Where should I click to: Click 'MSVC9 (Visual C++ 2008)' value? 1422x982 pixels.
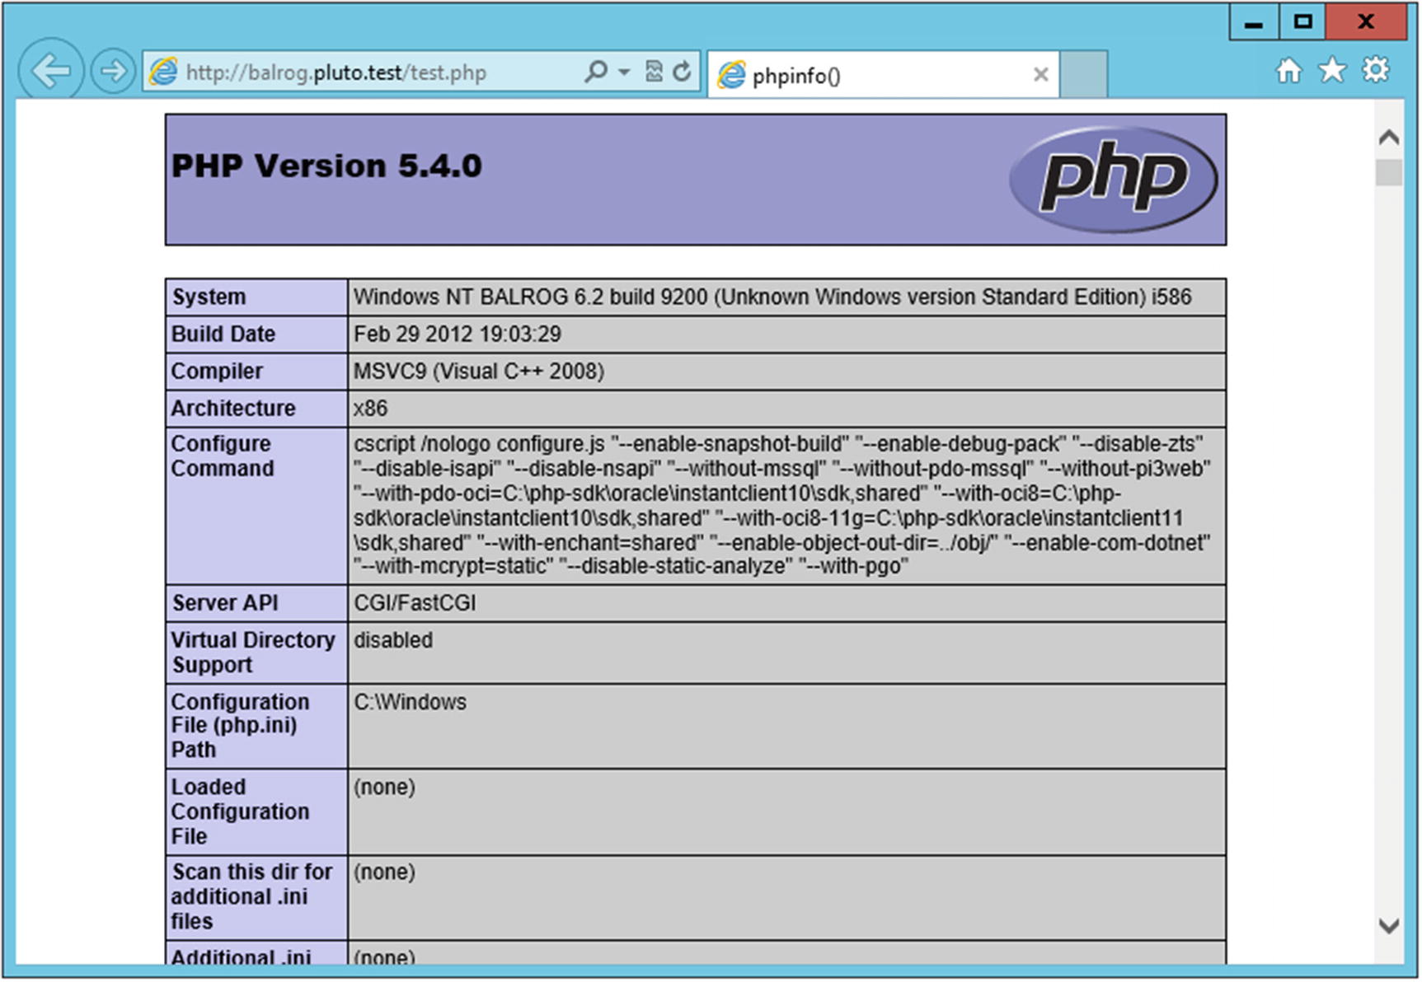[479, 371]
